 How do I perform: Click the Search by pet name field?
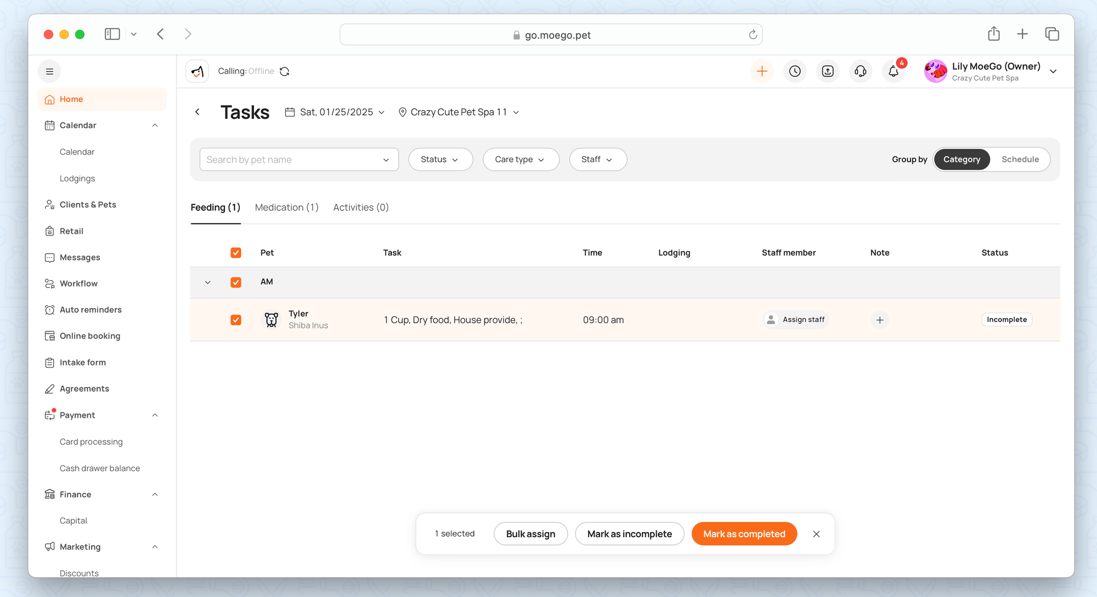291,159
